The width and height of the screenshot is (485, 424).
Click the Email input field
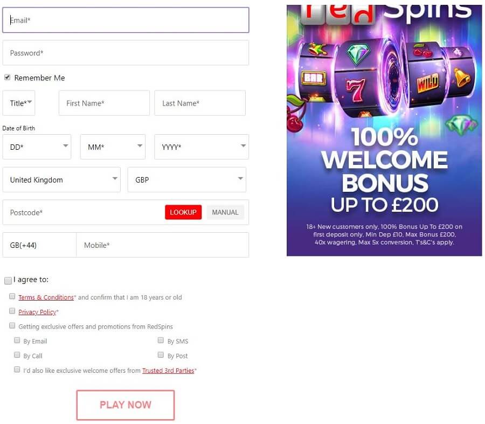126,20
